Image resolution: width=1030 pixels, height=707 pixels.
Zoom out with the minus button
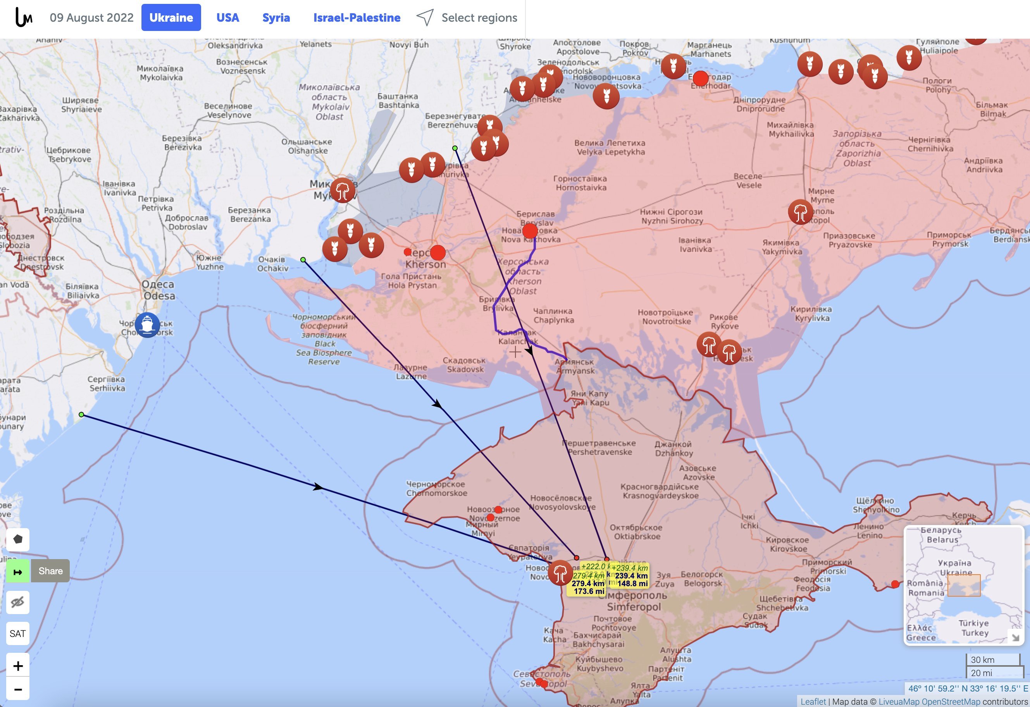click(x=18, y=689)
